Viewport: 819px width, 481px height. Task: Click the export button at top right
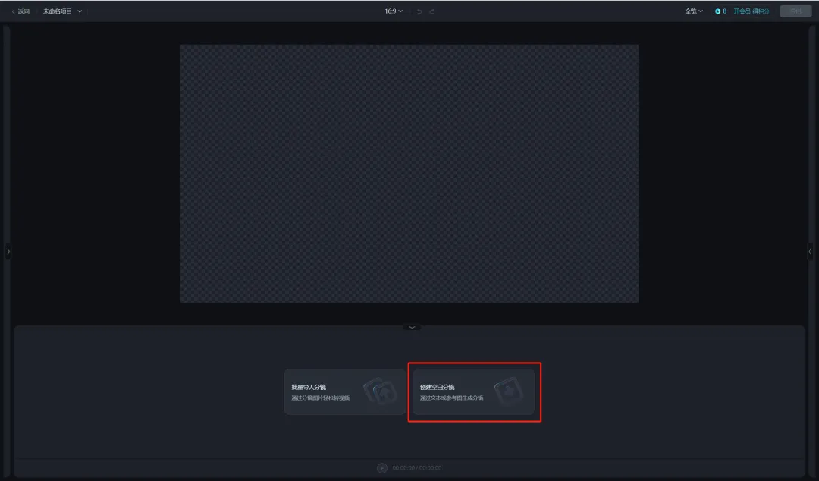pyautogui.click(x=795, y=11)
